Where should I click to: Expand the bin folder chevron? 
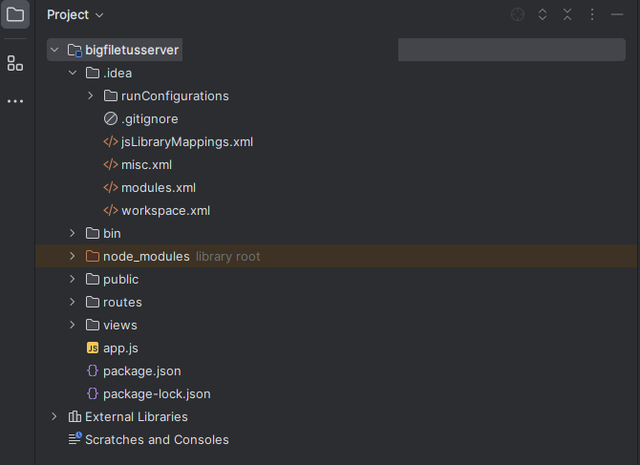(73, 233)
